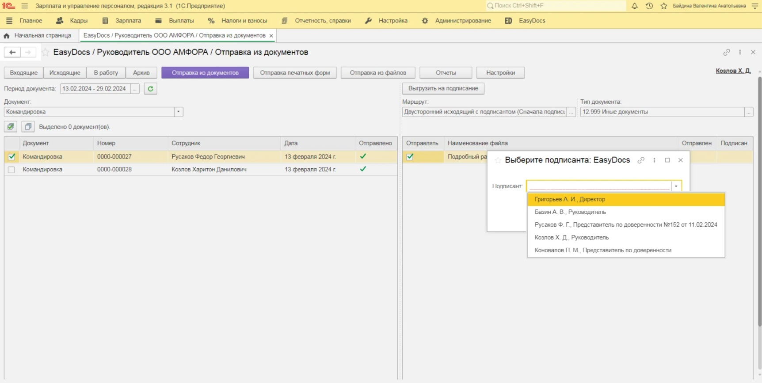This screenshot has height=383, width=762.
Task: Choose Русаков Ф. Г. representative by доверенность №152
Action: 626,225
